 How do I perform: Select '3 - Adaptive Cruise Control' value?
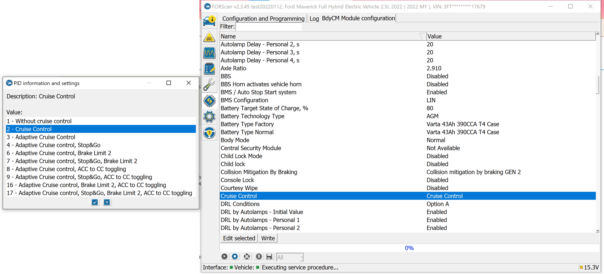101,137
